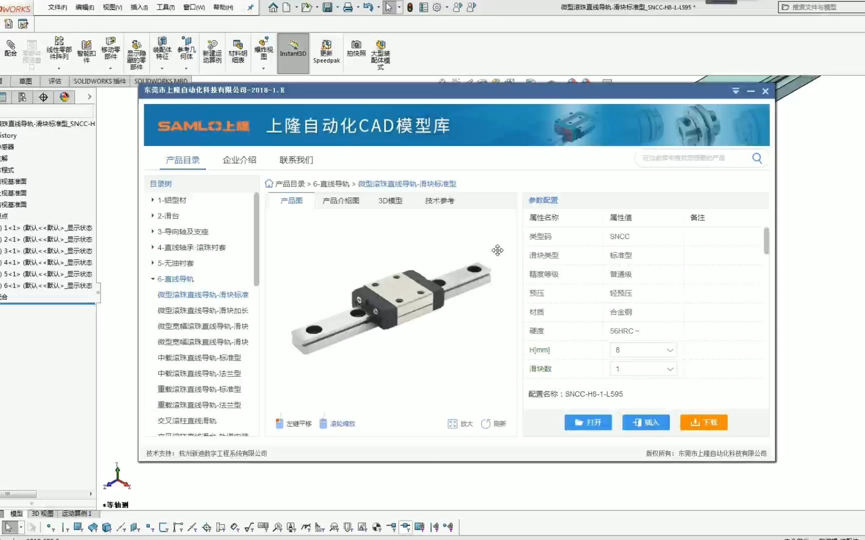Image resolution: width=865 pixels, height=540 pixels.
Task: Click Take Snapshot (拍快照) tool
Action: click(x=356, y=48)
